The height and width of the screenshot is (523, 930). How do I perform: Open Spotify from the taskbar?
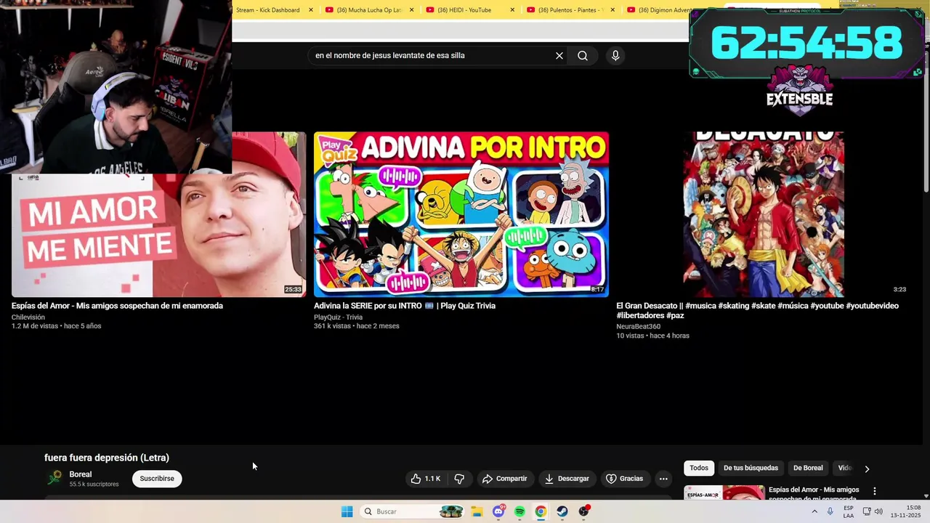pos(519,511)
